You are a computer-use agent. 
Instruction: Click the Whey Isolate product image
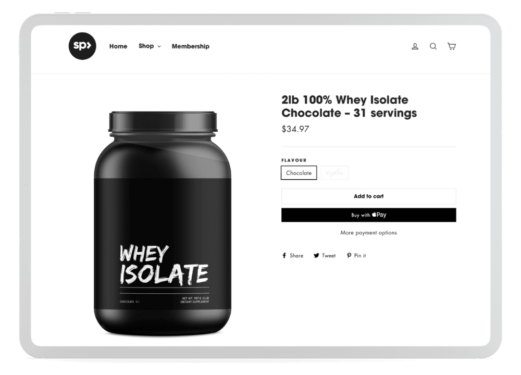point(163,223)
